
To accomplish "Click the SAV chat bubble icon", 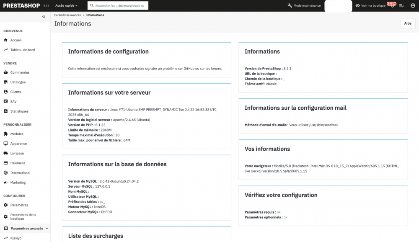I will pyautogui.click(x=5, y=101).
